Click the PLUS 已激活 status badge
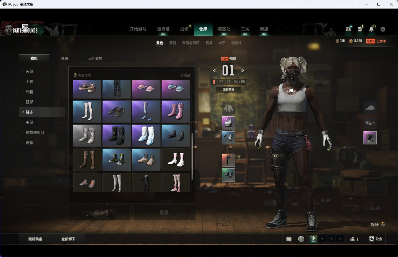The image size is (398, 257). tap(376, 41)
